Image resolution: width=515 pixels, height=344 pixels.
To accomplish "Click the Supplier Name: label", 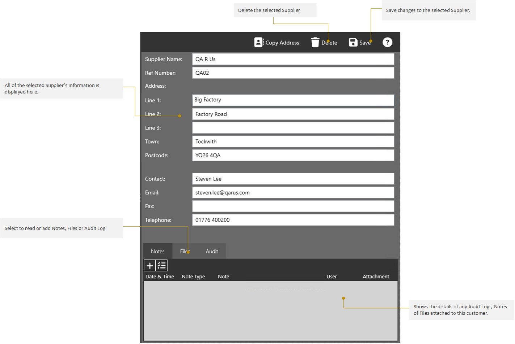I will [x=164, y=59].
